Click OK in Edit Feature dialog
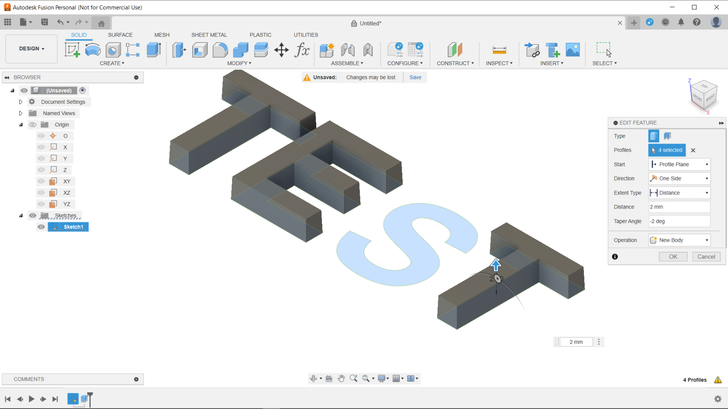 pyautogui.click(x=673, y=256)
